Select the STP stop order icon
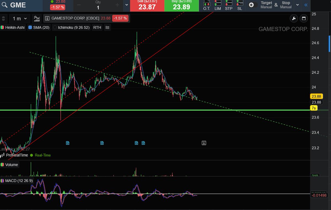331x210 pixels. pos(229,6)
